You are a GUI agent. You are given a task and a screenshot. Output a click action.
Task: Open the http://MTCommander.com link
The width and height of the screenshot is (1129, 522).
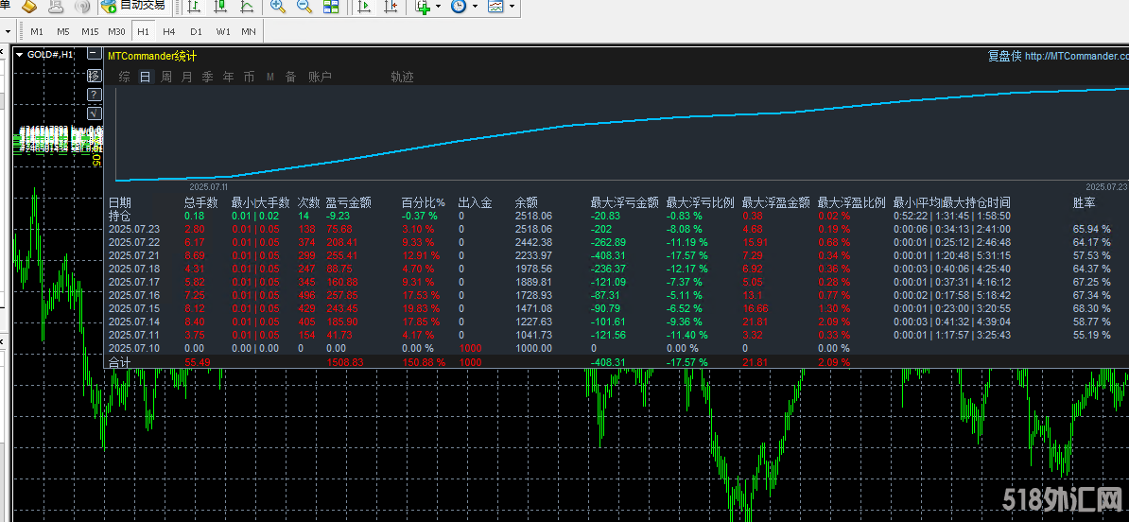pyautogui.click(x=1076, y=56)
